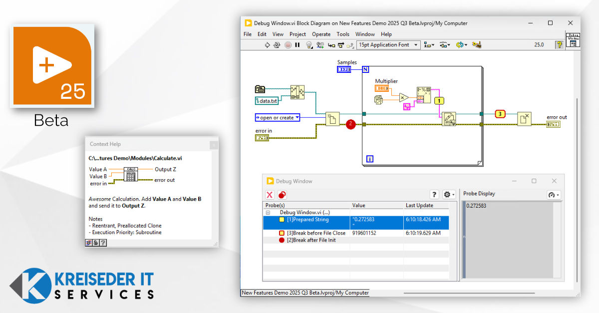Click the Last Update column header

[426, 205]
